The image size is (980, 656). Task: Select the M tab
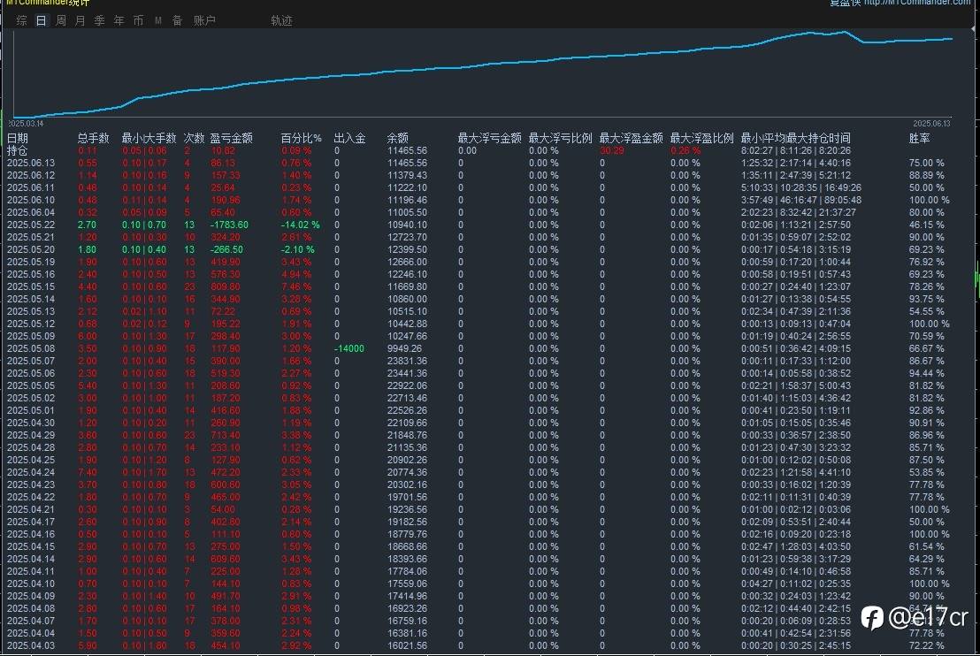[x=157, y=20]
